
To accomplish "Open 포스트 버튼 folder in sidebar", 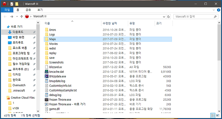I will [x=20, y=48].
